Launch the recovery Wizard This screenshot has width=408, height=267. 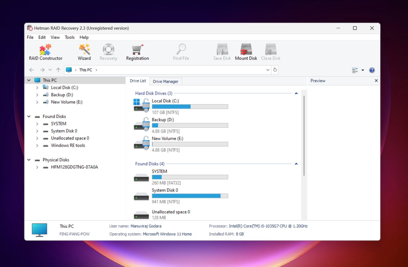click(x=84, y=52)
